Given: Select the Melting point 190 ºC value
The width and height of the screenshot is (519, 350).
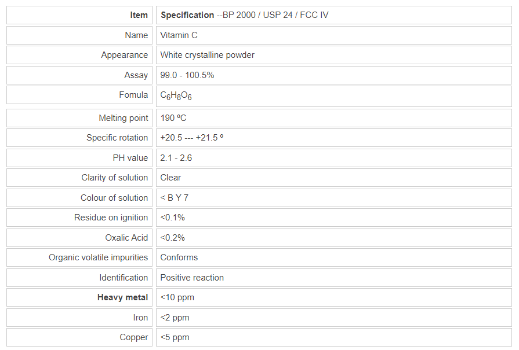Looking at the screenshot, I should (173, 118).
